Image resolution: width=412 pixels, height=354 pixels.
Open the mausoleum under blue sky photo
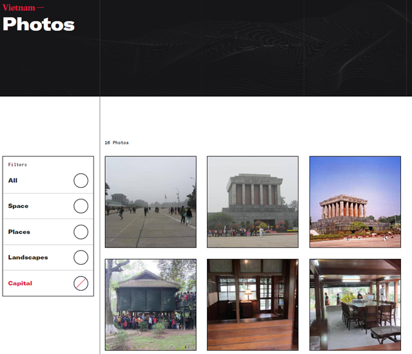[355, 202]
